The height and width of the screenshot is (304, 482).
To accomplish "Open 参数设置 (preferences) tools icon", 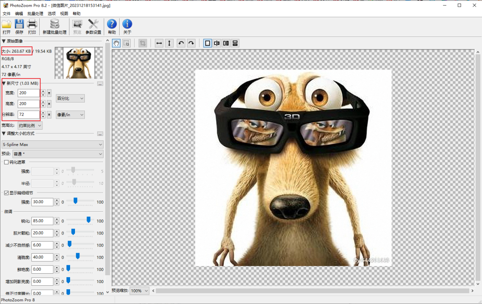I will [x=93, y=24].
